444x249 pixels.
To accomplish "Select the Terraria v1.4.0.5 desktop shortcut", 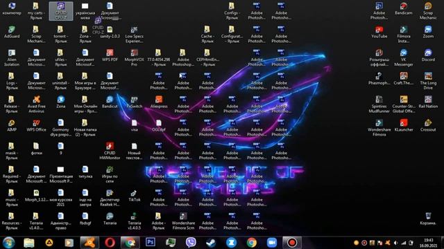I will pyautogui.click(x=134, y=221).
